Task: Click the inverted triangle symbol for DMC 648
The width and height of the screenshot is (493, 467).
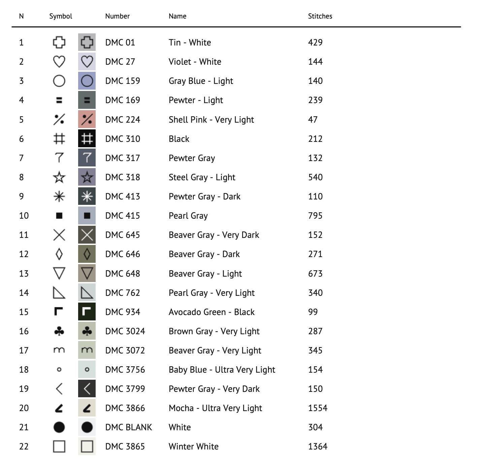Action: [x=59, y=274]
